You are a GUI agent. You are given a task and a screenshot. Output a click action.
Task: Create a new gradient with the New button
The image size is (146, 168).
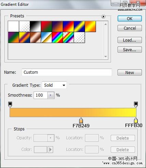130,72
